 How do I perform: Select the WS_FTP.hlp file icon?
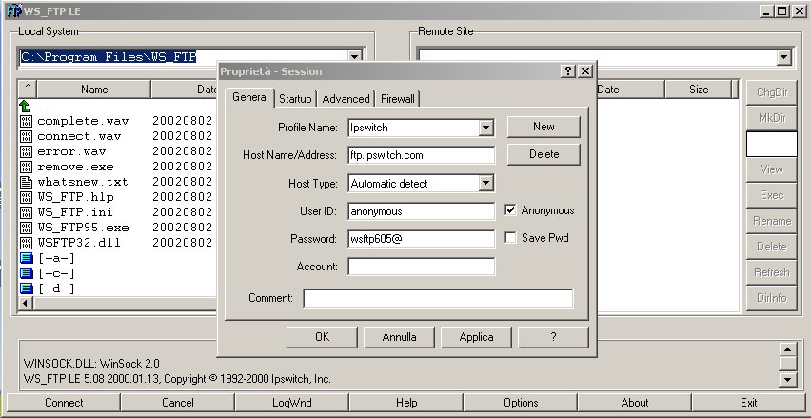coord(26,197)
